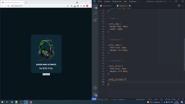The height and width of the screenshot is (104, 185).
Task: Switch to VS Code in Windows taskbar
Action: (x=26, y=102)
